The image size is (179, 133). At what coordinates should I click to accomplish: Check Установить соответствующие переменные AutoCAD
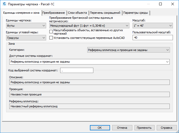[x=51, y=38]
